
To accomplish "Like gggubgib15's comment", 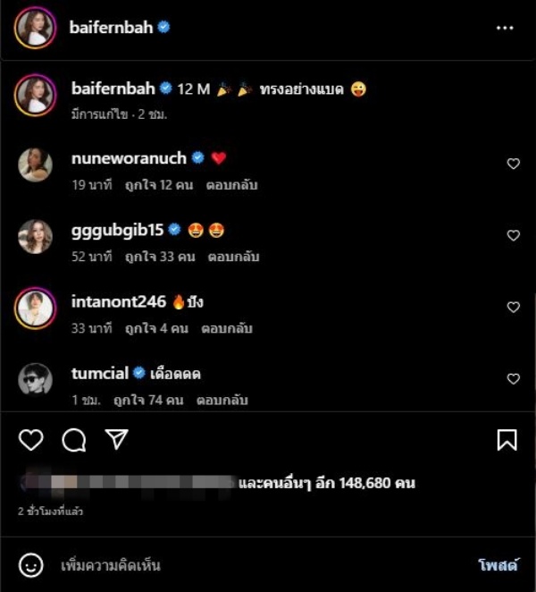I will coord(513,235).
